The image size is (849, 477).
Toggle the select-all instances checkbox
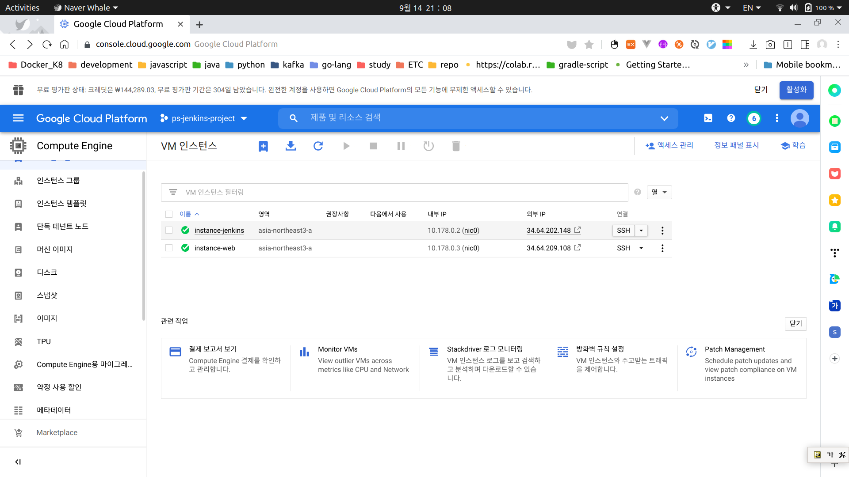point(169,214)
